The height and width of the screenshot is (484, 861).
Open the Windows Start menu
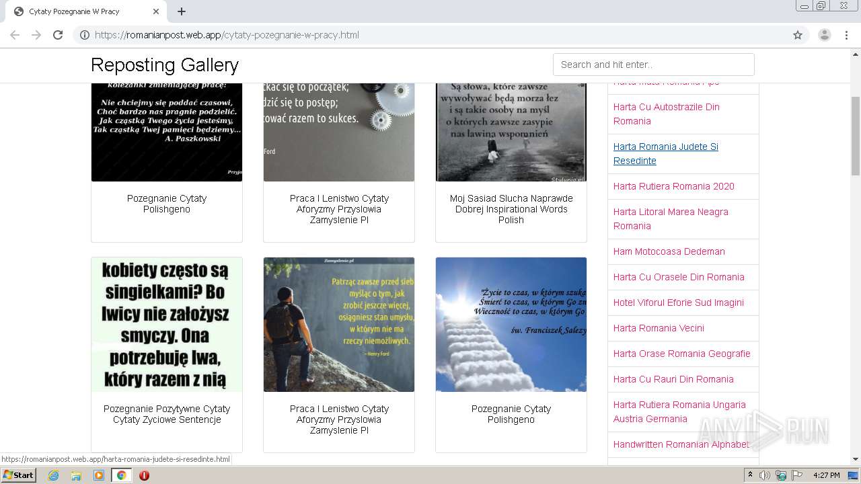point(18,475)
